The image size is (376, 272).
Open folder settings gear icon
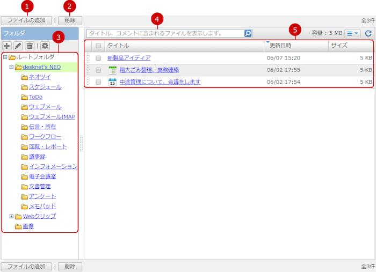[x=45, y=46]
